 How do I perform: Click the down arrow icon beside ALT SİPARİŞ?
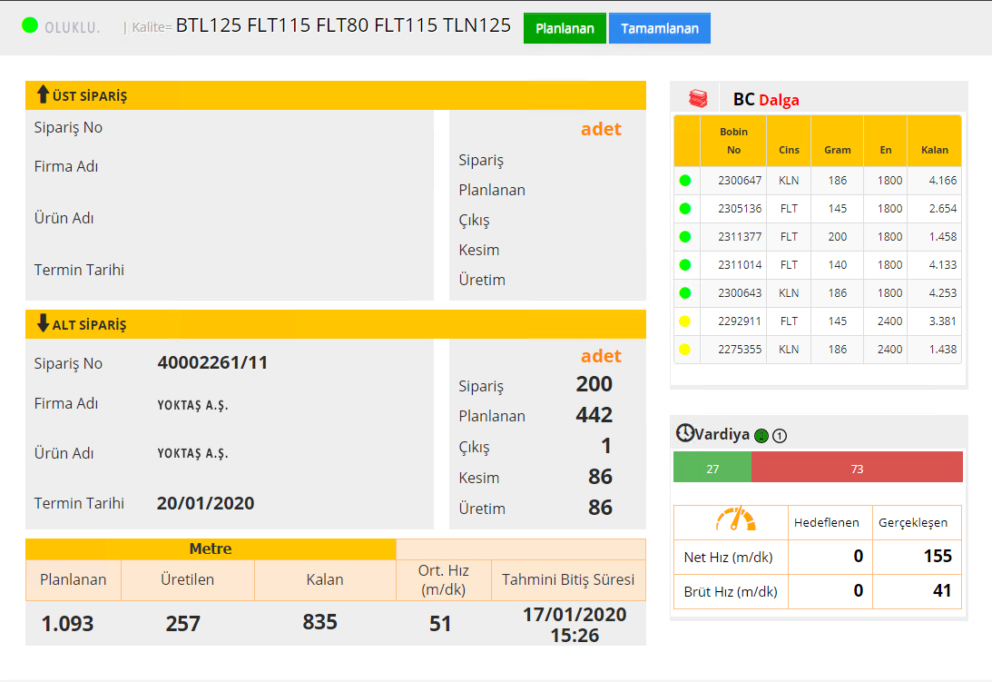(x=43, y=323)
